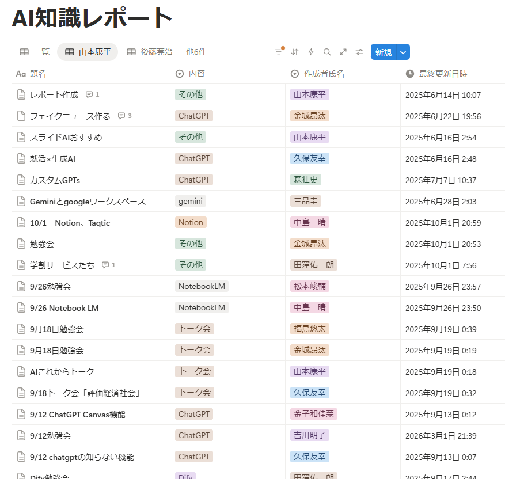Open view settings via the sliders icon
505x479 pixels.
point(359,52)
